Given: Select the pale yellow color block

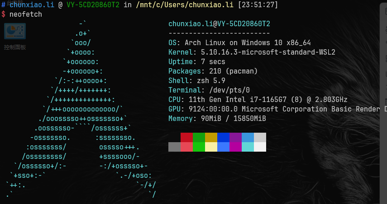Looking at the screenshot, I should pyautogui.click(x=211, y=147).
